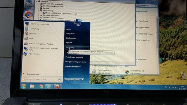The width and height of the screenshot is (187, 105).
Task: Open Музыка in Start menu
Action: coord(69,43)
